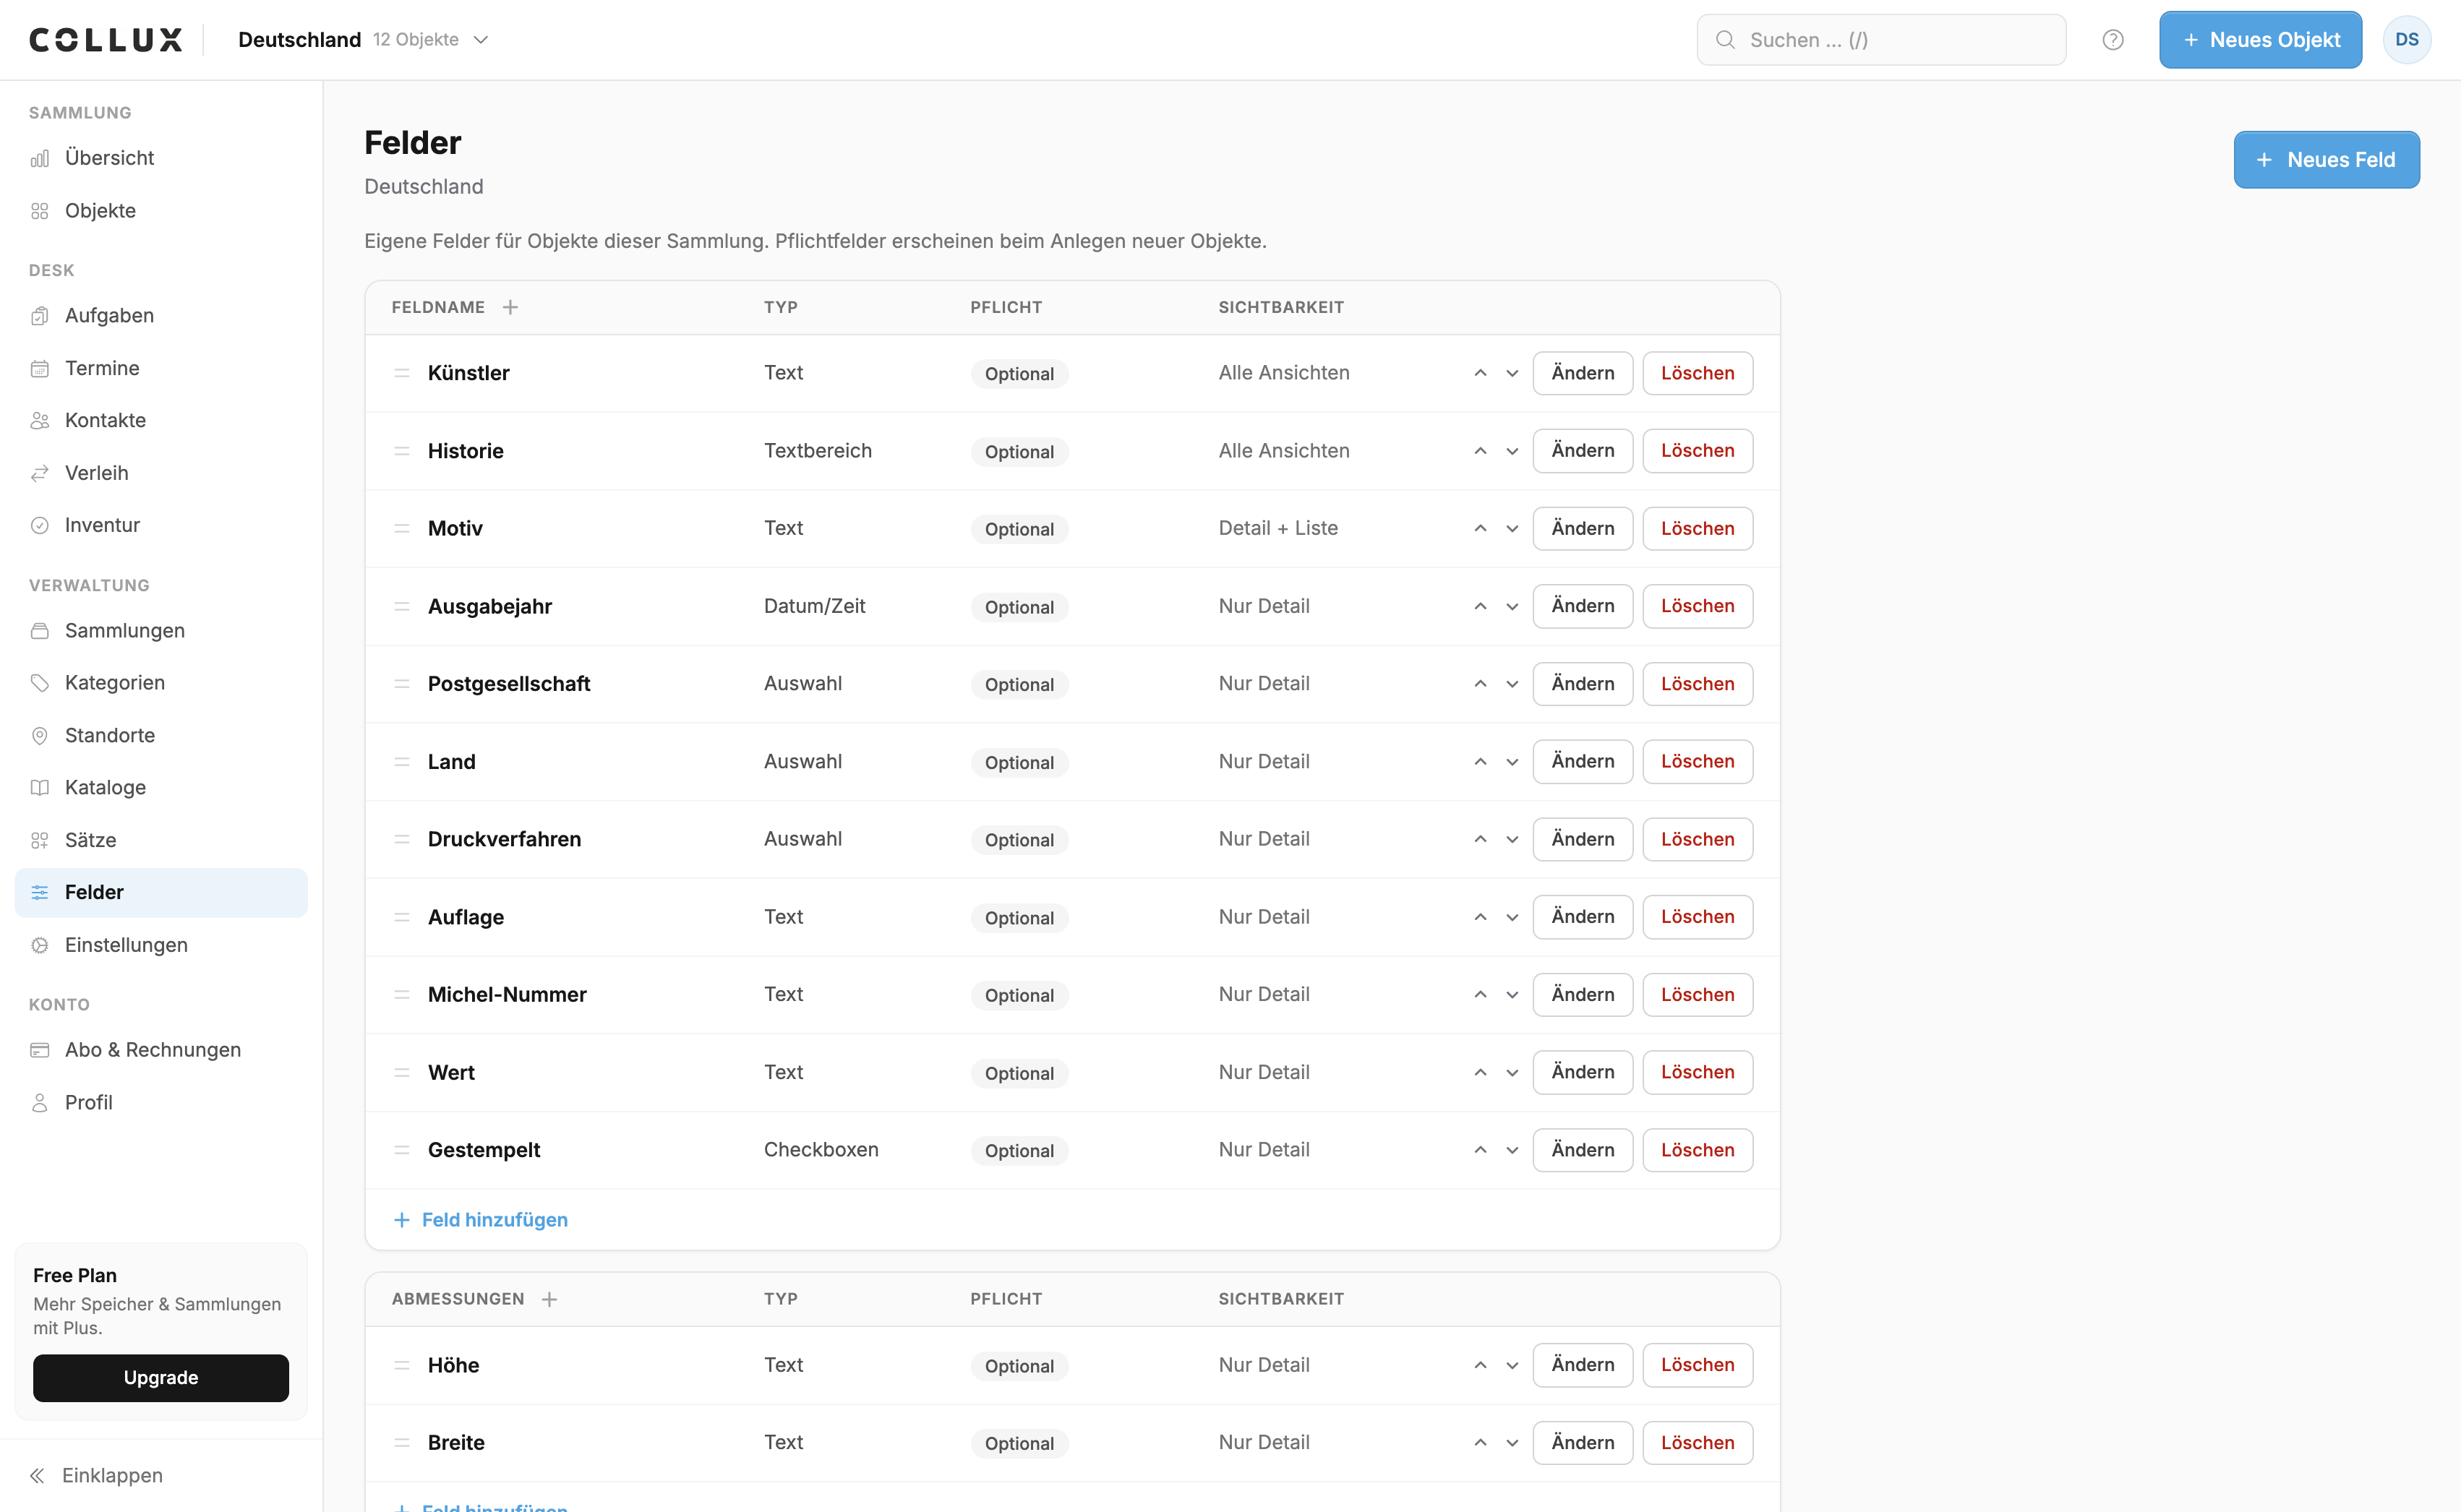Click the DS user avatar
The image size is (2461, 1512).
coord(2406,40)
